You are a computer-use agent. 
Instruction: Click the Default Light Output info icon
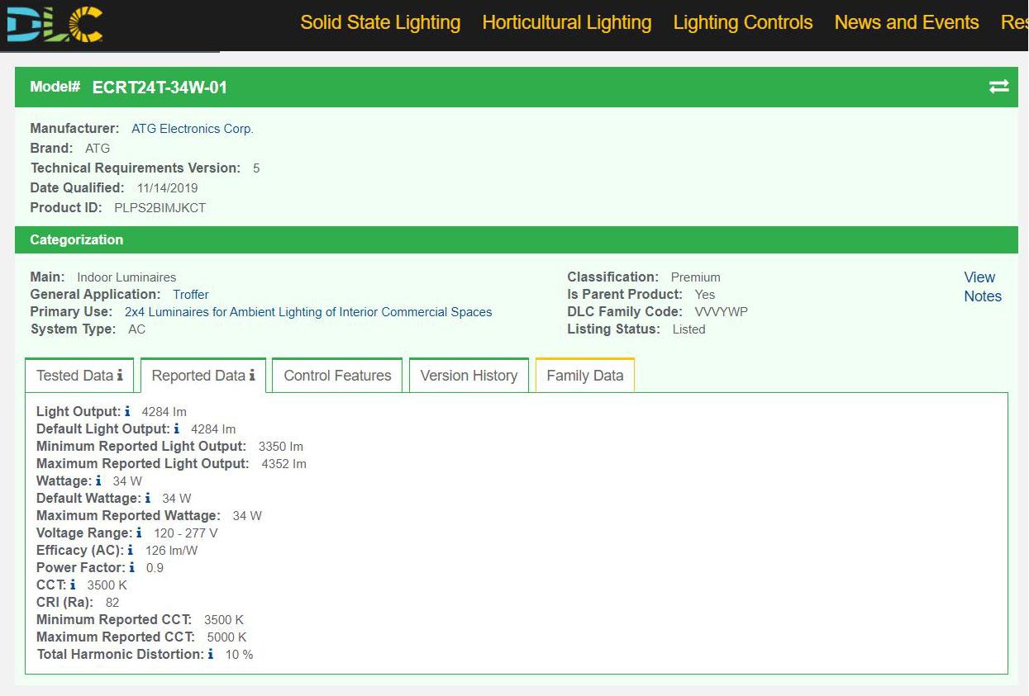(176, 428)
